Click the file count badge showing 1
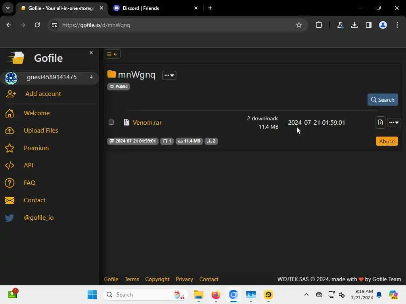 coord(167,141)
